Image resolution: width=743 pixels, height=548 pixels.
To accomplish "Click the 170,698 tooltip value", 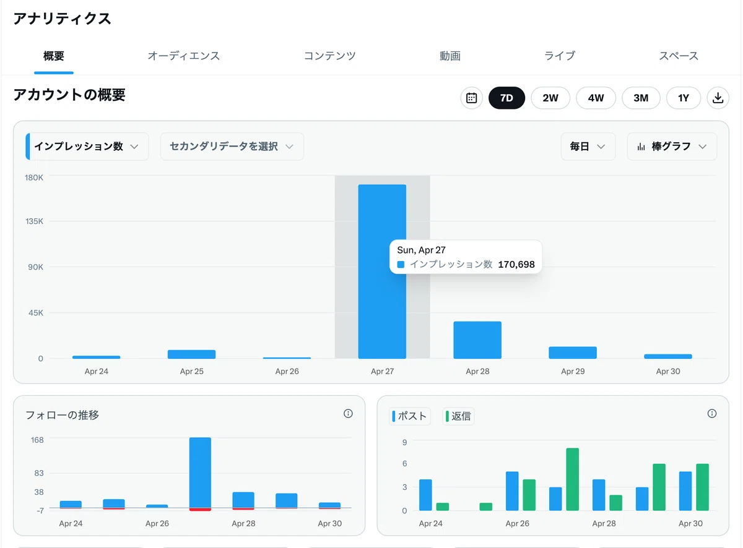I will coord(516,265).
